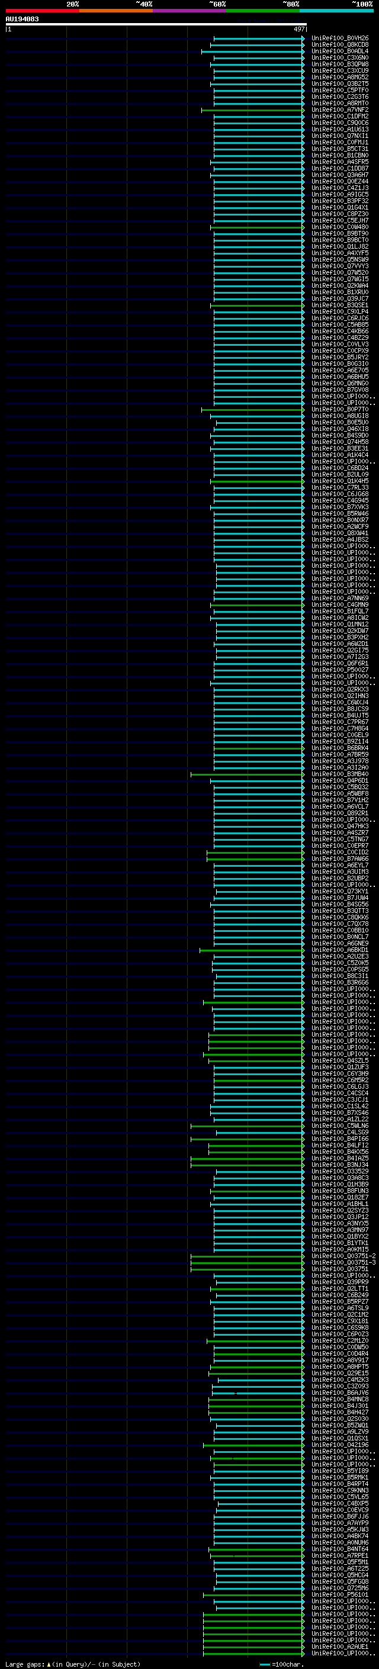Select label UniRef100_Q03751-2

343,1256
